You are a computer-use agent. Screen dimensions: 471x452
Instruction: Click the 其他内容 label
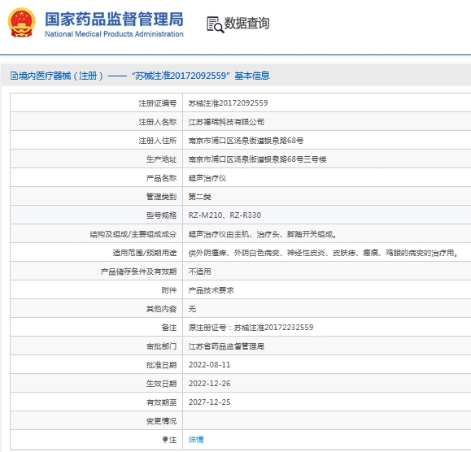[161, 309]
